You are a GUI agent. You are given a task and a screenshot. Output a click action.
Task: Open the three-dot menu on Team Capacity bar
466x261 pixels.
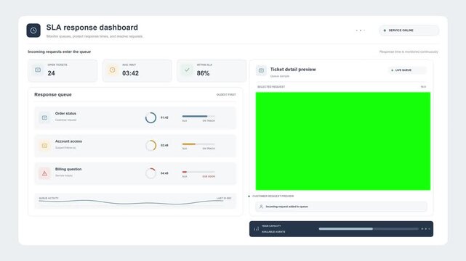click(425, 228)
